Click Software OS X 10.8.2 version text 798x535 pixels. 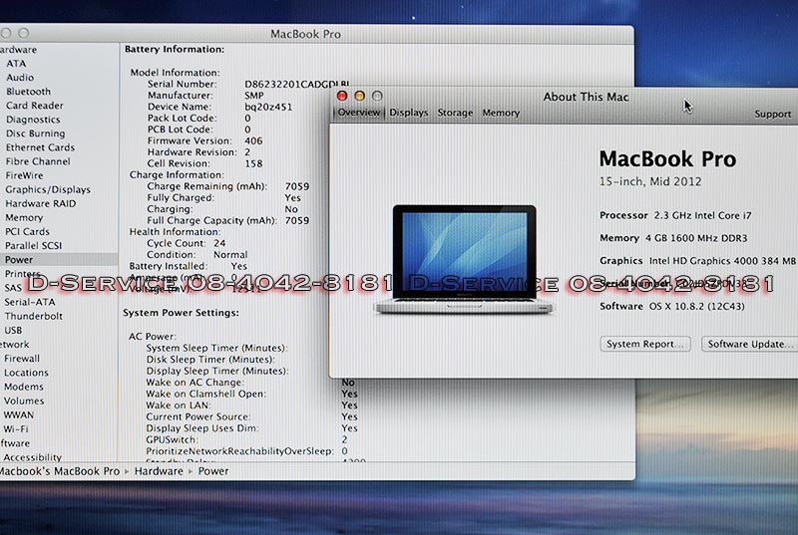pos(671,307)
